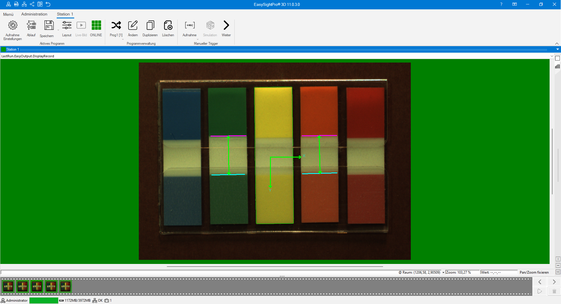
Task: Expand the Prog1 [1] program dropdown
Action: 123,39
